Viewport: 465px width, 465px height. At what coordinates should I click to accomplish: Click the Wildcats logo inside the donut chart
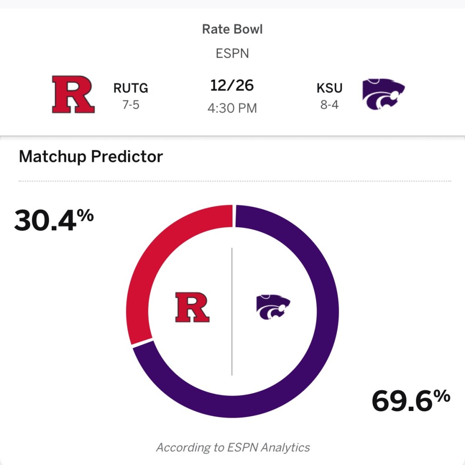272,307
